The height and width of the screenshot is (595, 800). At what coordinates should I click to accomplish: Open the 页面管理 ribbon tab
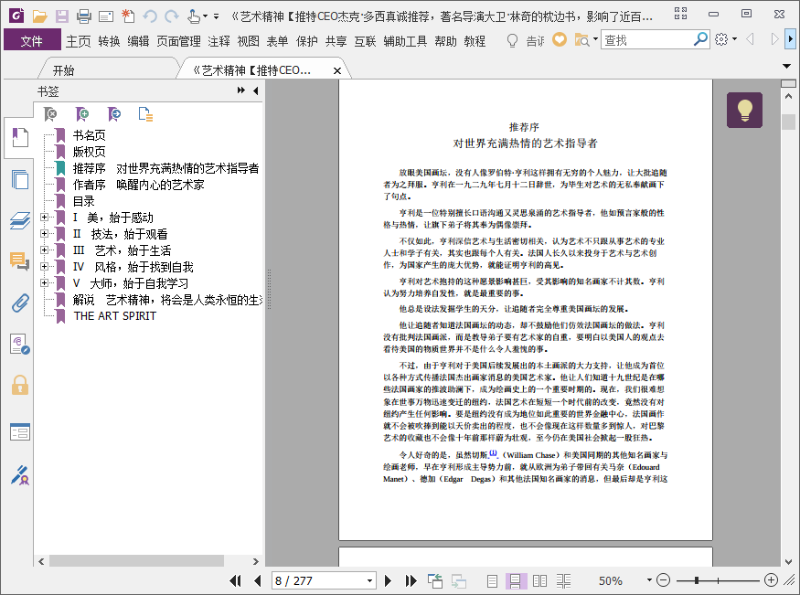tap(178, 41)
